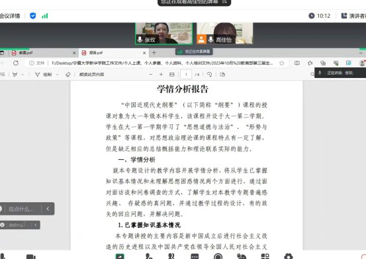Click the orange host icon on 高佳怡's tile
This screenshot has height=259, width=366.
tap(201, 40)
